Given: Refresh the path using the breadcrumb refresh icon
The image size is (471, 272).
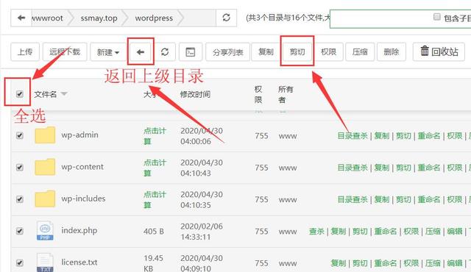Looking at the screenshot, I should click(x=226, y=18).
